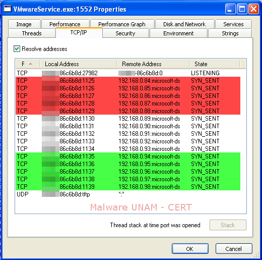Click local address 86c6b8d:1132
Image resolution: width=262 pixels, height=260 pixels.
click(x=77, y=134)
